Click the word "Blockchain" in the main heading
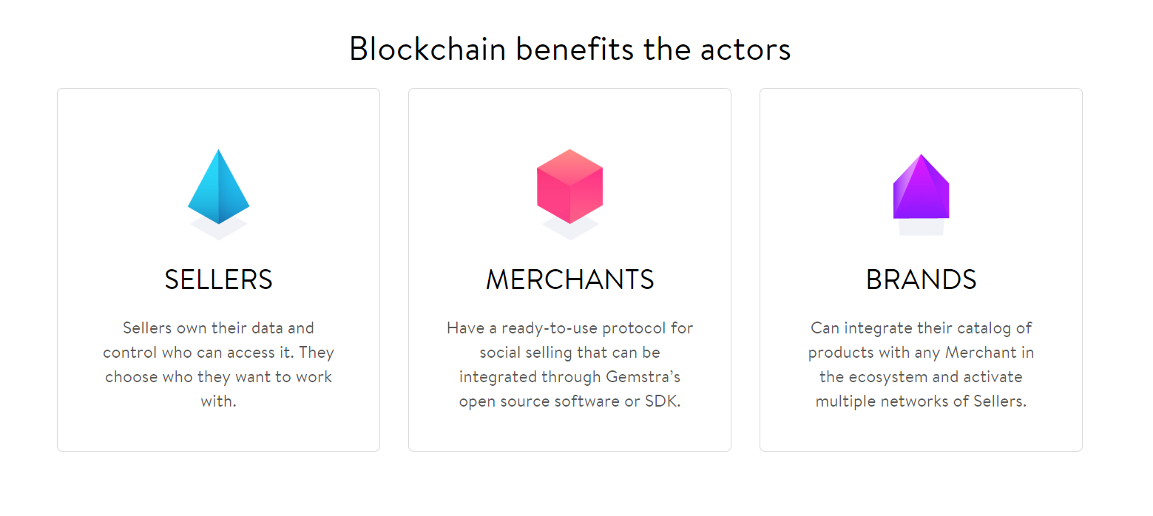 (427, 49)
